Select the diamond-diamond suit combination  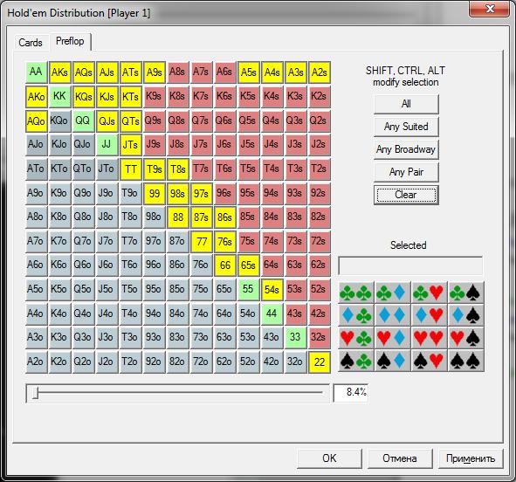(x=393, y=315)
